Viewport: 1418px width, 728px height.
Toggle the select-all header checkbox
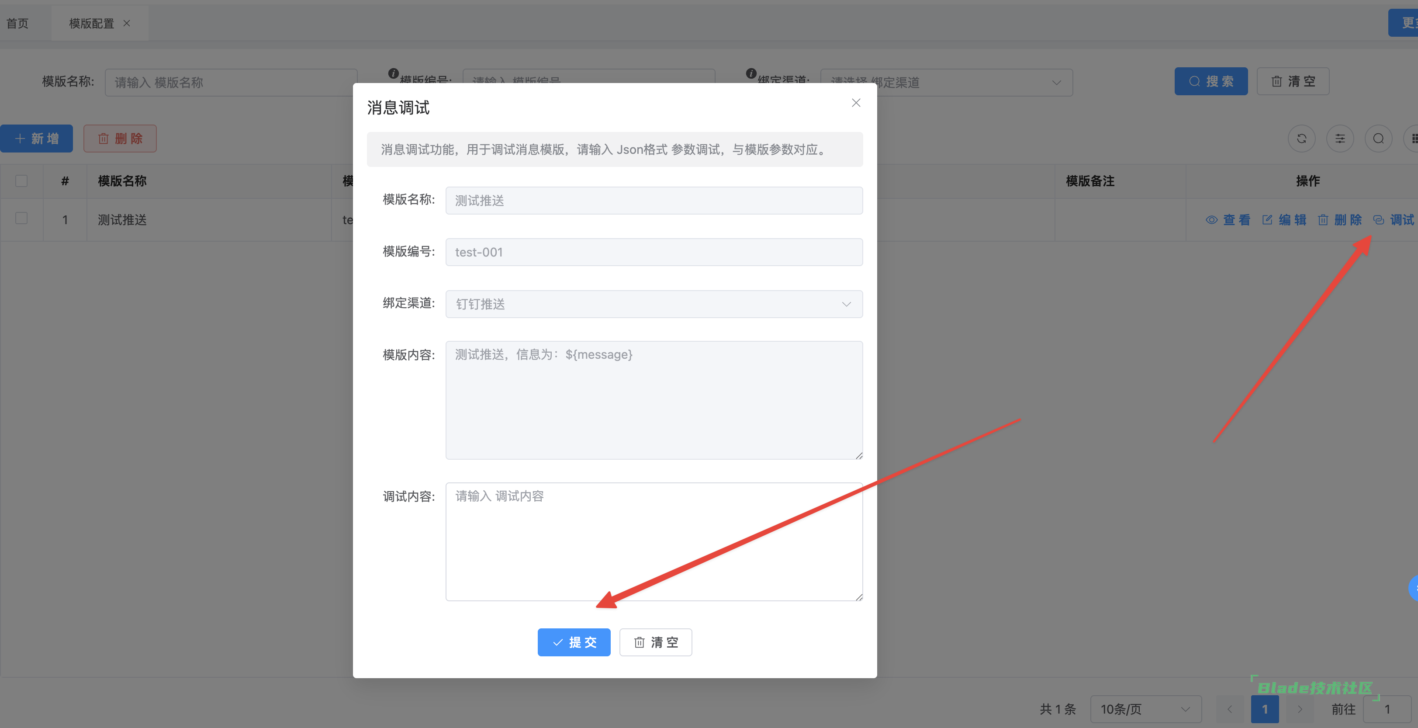pyautogui.click(x=21, y=181)
